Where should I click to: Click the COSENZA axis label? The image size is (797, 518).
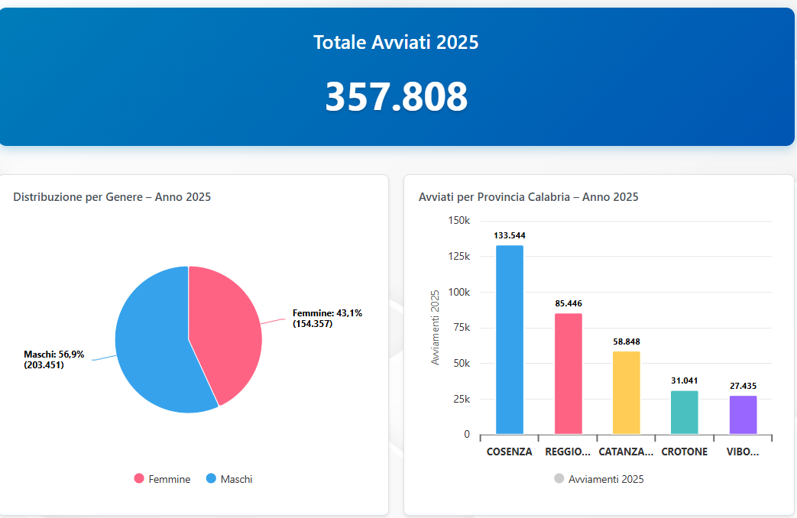click(510, 452)
